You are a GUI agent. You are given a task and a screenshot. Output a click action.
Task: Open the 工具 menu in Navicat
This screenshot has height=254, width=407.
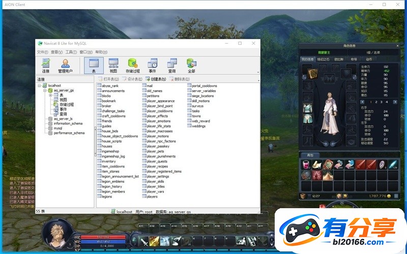71,52
